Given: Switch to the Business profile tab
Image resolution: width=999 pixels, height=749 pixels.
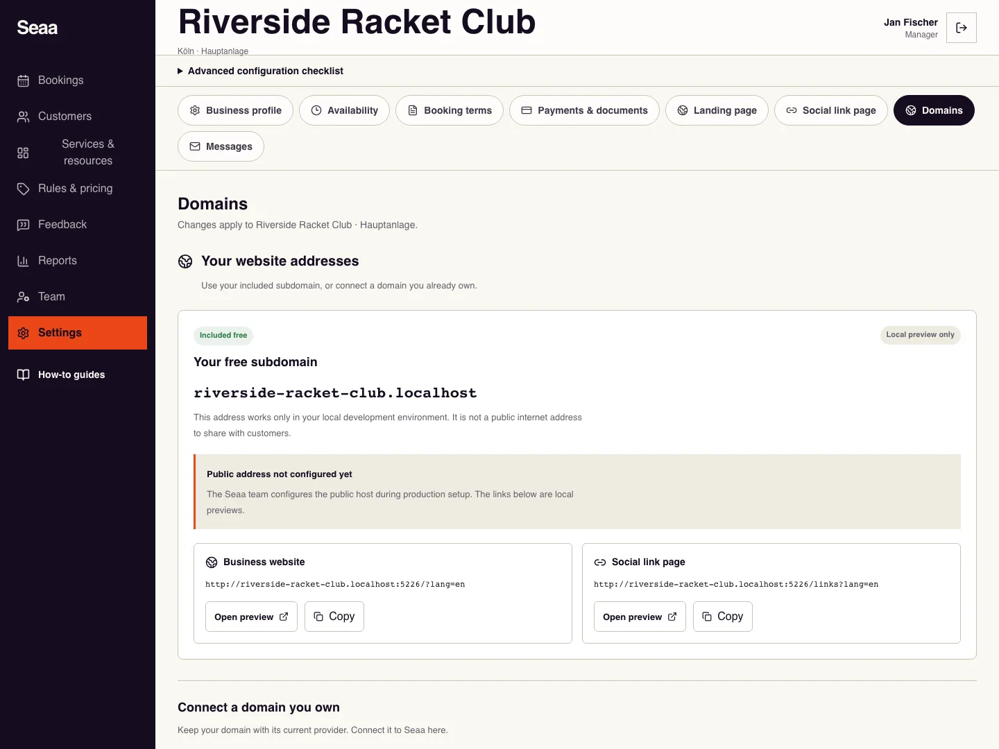Looking at the screenshot, I should 235,110.
